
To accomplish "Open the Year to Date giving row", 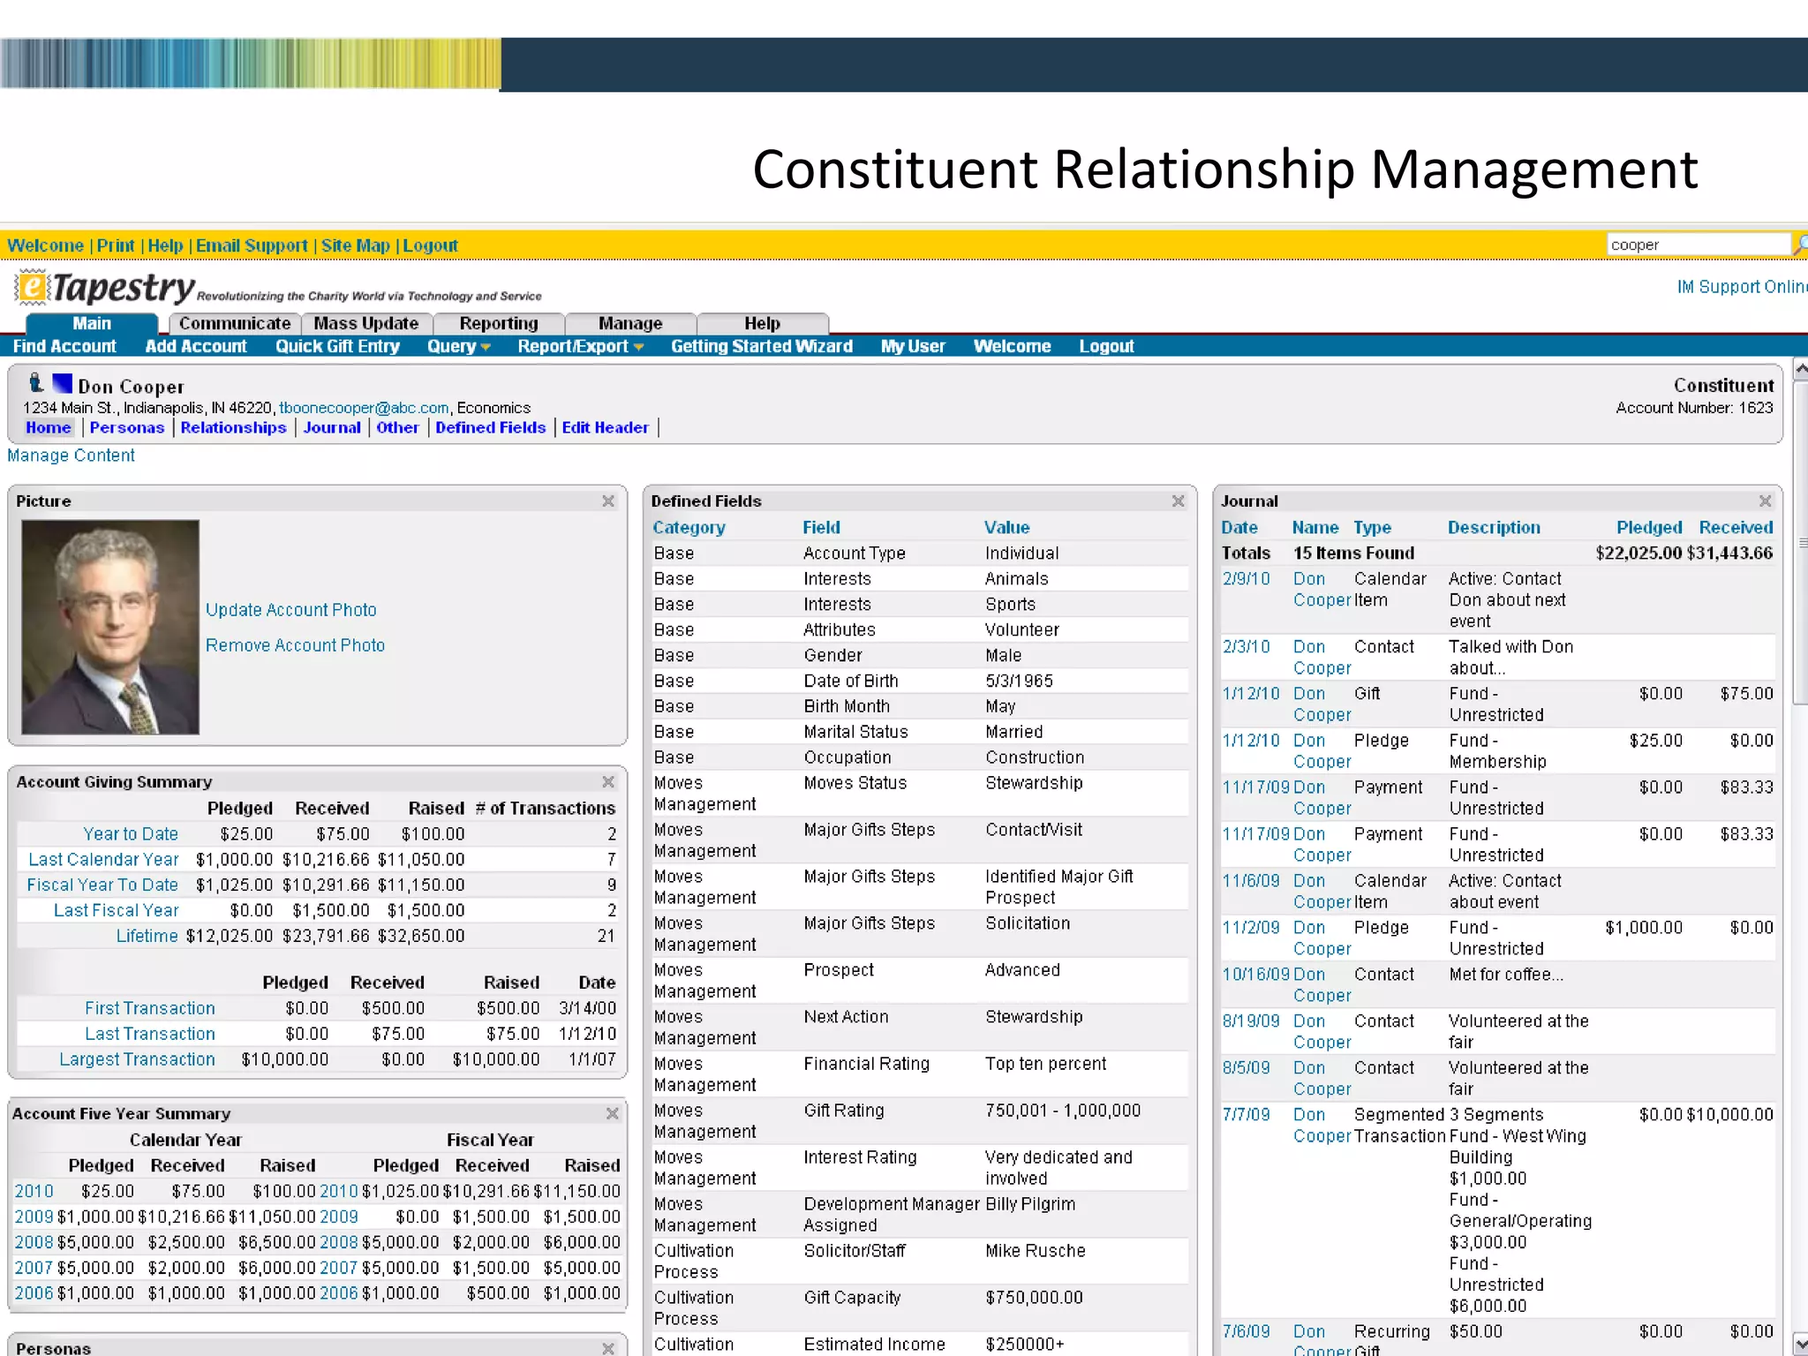I will pos(131,834).
